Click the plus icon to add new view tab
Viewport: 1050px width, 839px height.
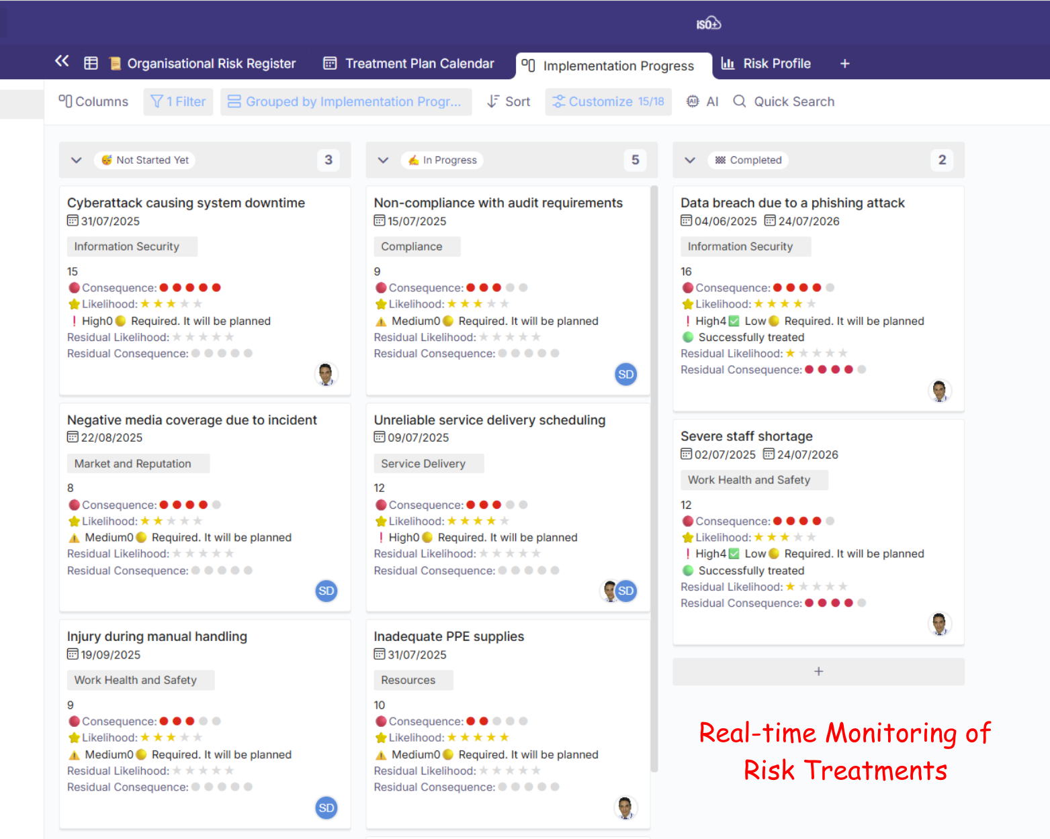844,64
